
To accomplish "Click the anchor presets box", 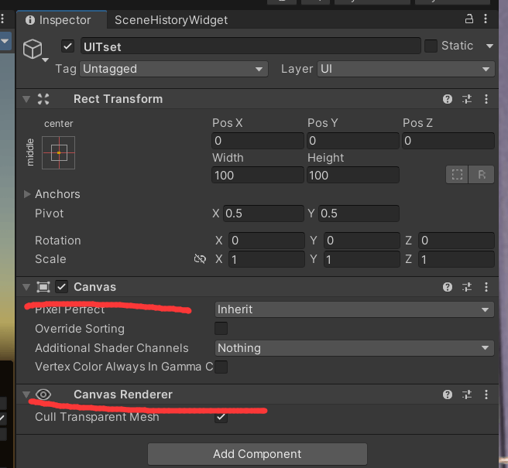I will (x=59, y=152).
